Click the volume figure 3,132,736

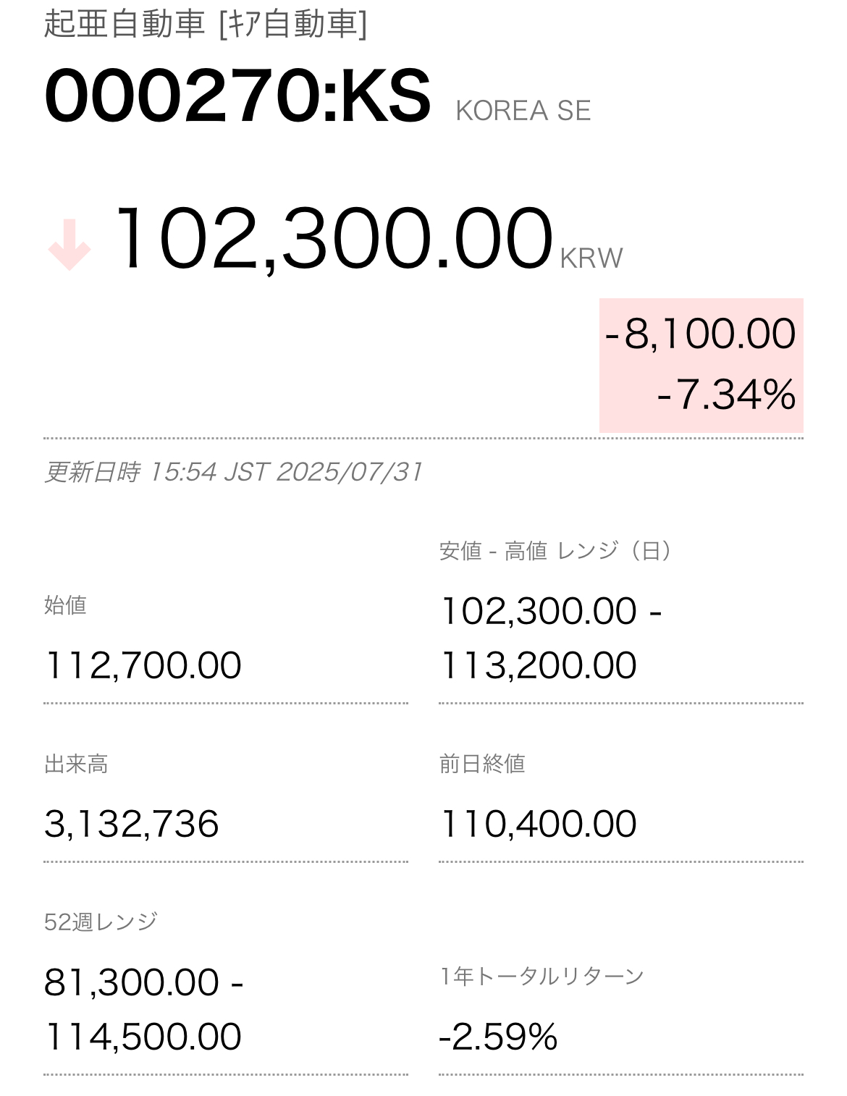(x=131, y=824)
